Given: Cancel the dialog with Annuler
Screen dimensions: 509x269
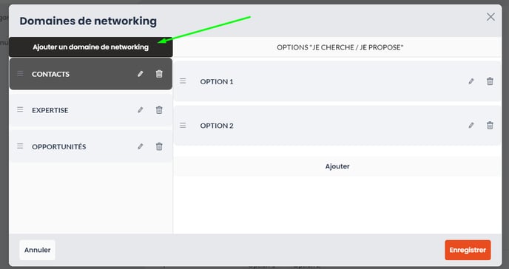Looking at the screenshot, I should [37, 250].
